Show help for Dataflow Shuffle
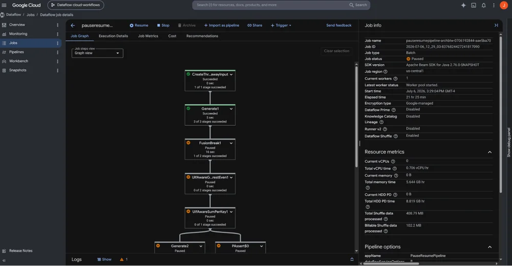The image size is (512, 266). click(x=395, y=136)
